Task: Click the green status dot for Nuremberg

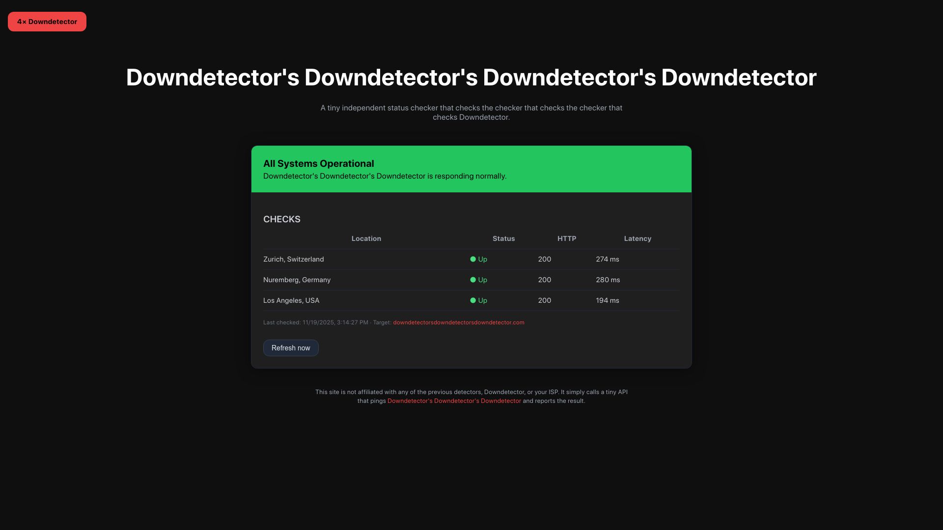Action: tap(473, 280)
